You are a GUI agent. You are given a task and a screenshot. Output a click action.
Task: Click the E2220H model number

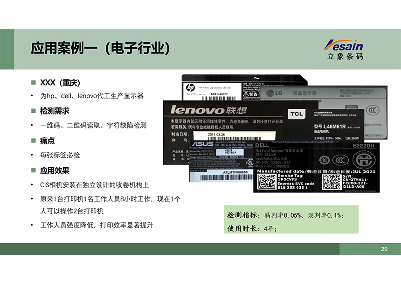point(364,146)
